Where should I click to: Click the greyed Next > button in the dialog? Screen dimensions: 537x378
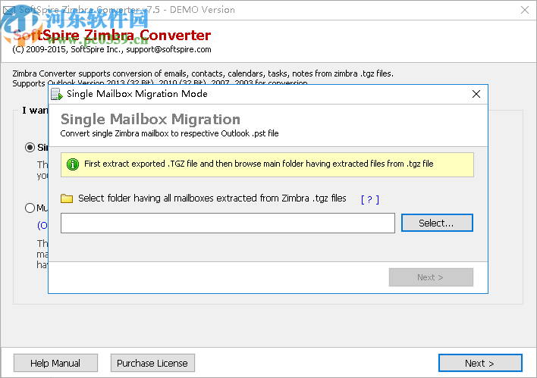(431, 277)
